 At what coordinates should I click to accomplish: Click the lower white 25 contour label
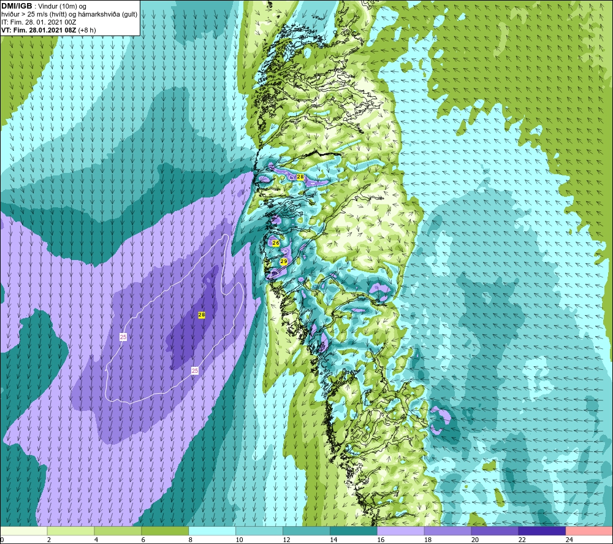tap(195, 371)
